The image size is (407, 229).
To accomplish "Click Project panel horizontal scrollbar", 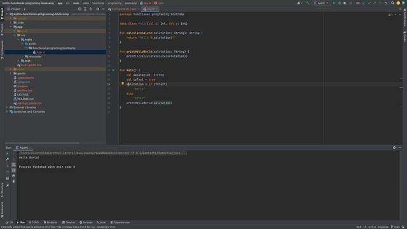I will [x=43, y=143].
